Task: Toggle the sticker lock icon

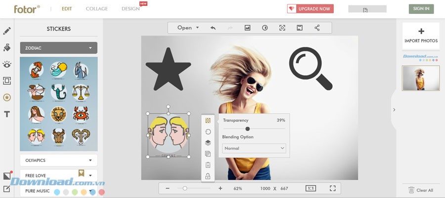Action: tap(208, 176)
